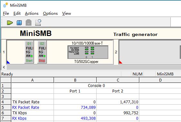181x122 pixels.
Task: Click the RX Packet Rate label
Action: 26,107
